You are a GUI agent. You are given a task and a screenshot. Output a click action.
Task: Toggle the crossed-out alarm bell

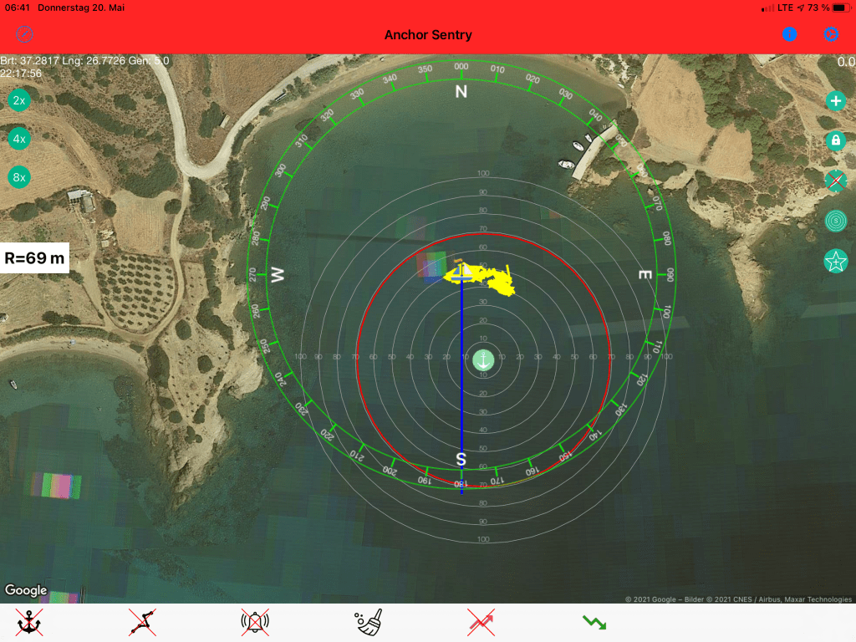[255, 623]
